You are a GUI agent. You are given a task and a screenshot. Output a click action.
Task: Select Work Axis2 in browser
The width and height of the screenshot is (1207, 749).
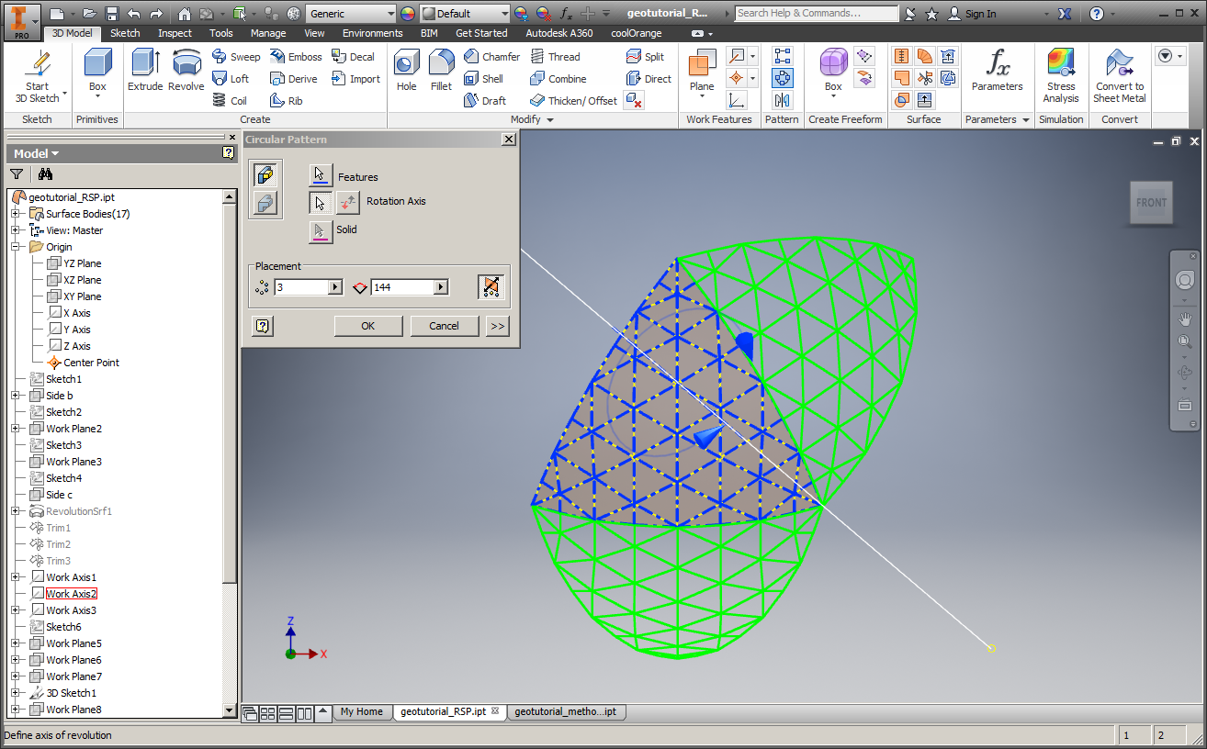click(72, 594)
